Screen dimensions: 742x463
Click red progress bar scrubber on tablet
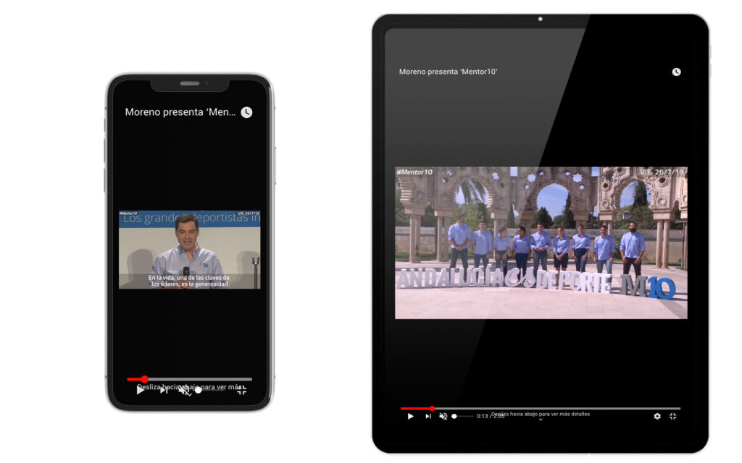coord(432,408)
